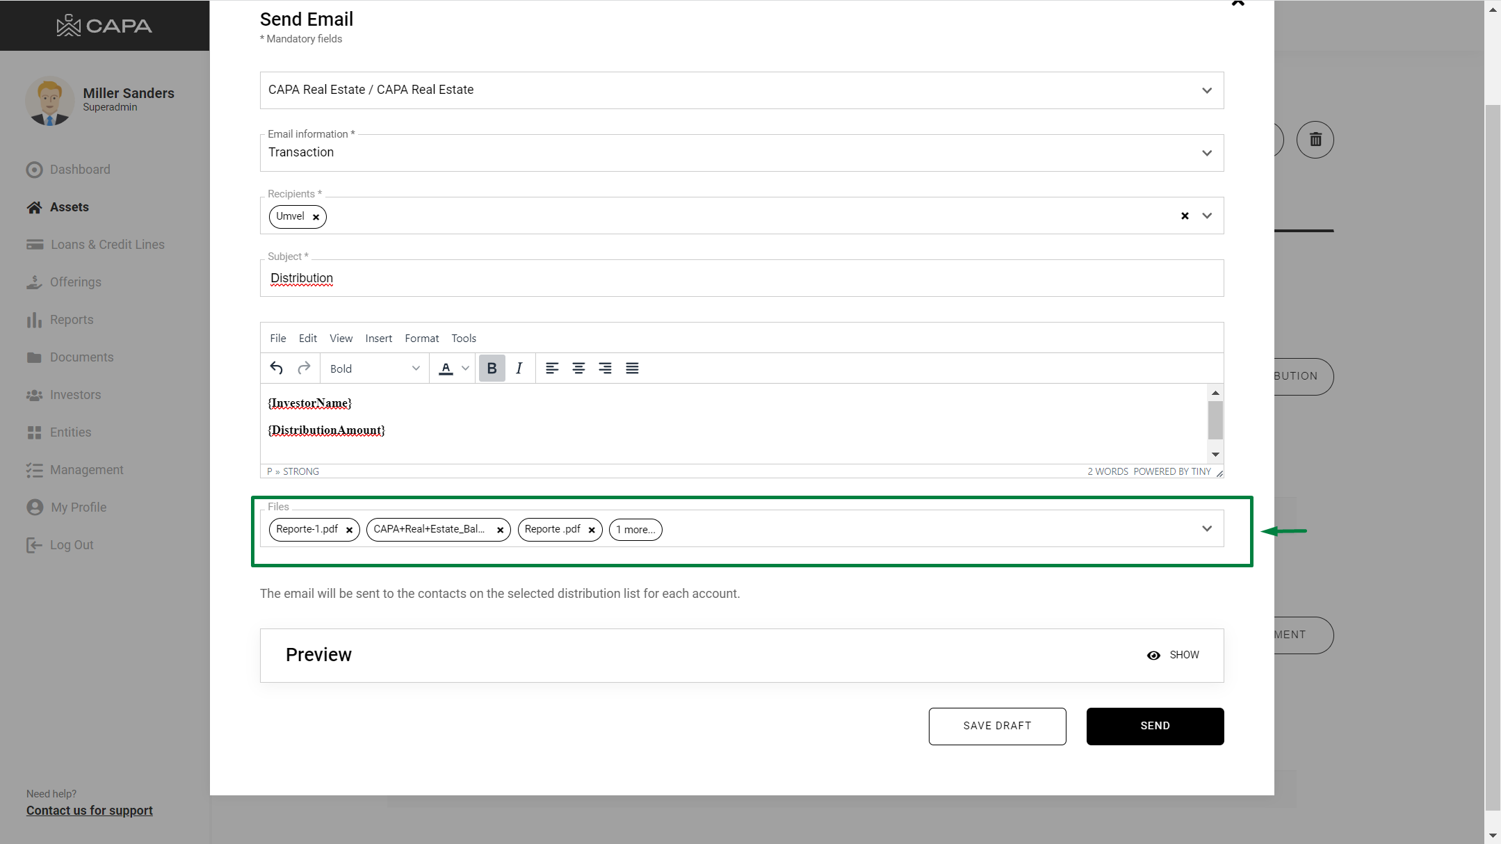Clear all recipients with X

click(x=1185, y=216)
